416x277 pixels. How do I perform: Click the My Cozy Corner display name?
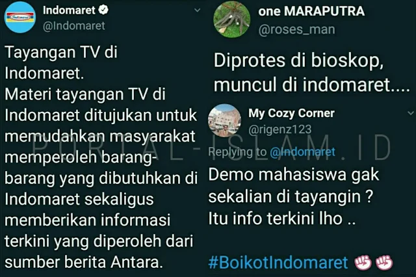pyautogui.click(x=291, y=113)
